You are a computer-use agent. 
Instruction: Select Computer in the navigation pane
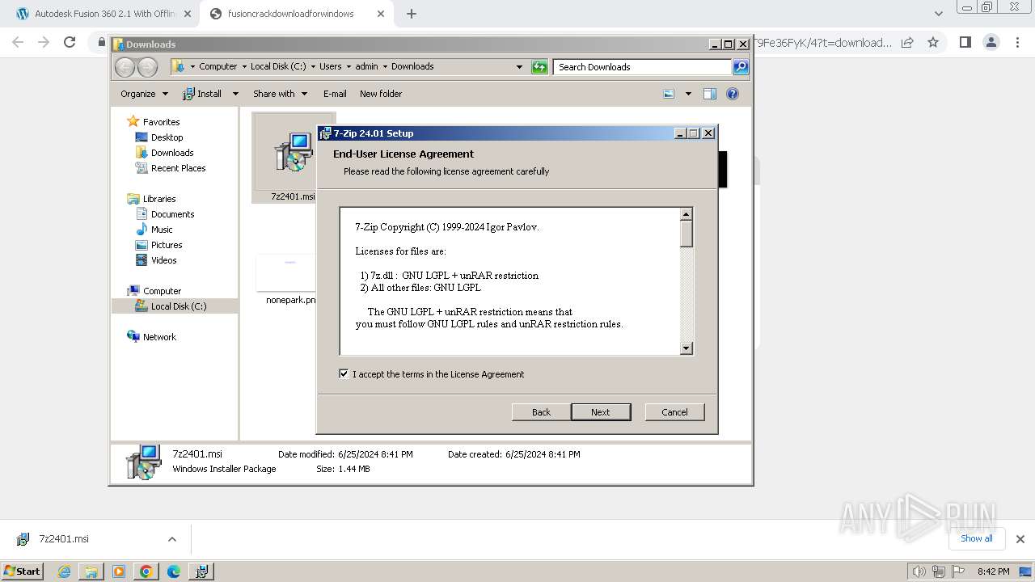pyautogui.click(x=162, y=291)
